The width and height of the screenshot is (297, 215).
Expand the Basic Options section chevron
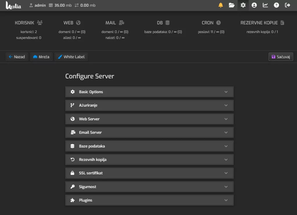click(x=226, y=92)
